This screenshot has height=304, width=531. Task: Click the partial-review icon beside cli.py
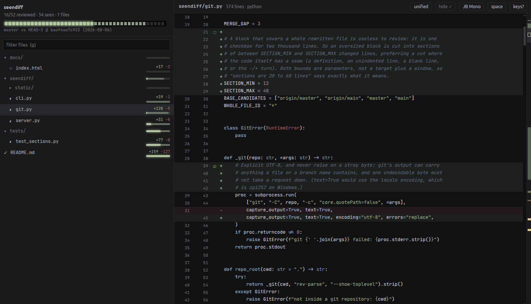coord(10,99)
